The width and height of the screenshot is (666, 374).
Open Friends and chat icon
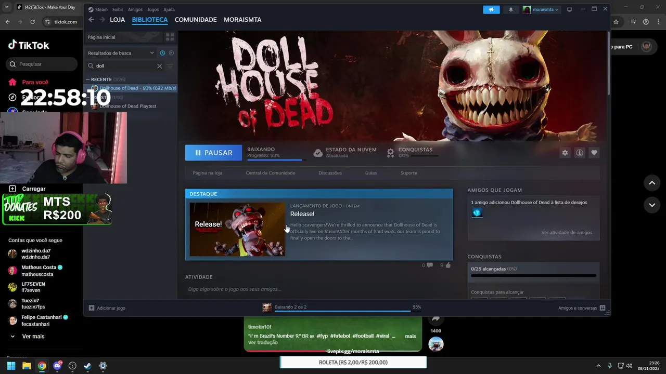(x=603, y=308)
